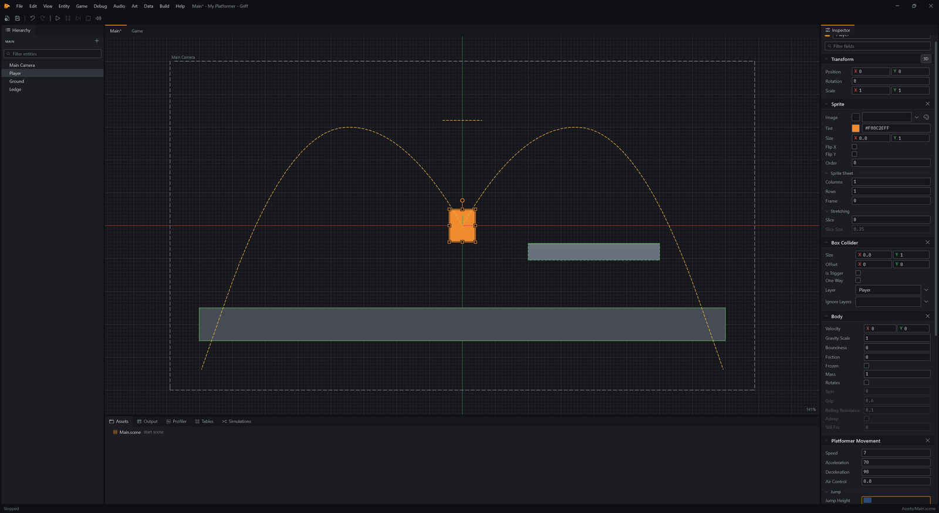Open the Entity menu
The image size is (939, 513).
[64, 6]
